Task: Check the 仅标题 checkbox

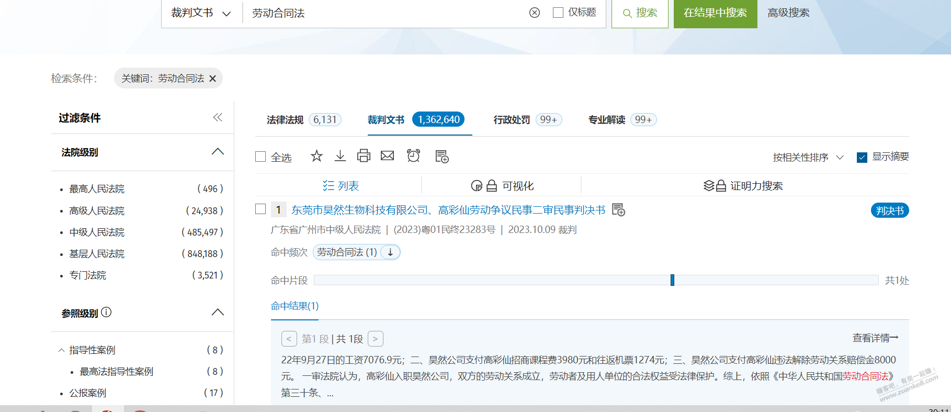Action: click(x=558, y=13)
